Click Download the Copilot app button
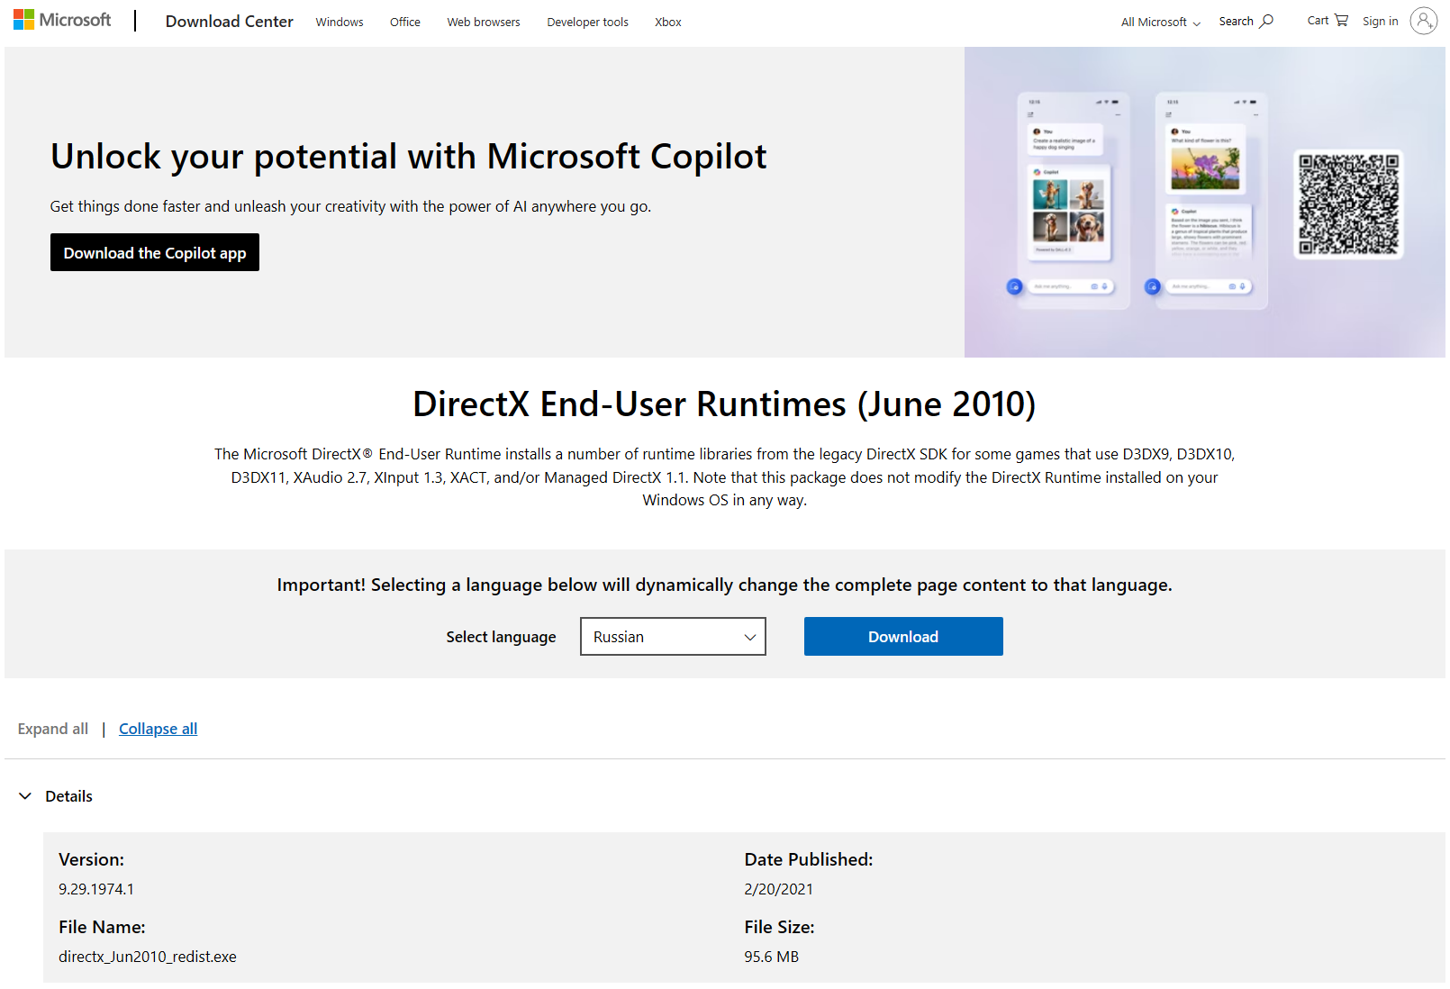Image resolution: width=1450 pixels, height=989 pixels. click(x=155, y=252)
